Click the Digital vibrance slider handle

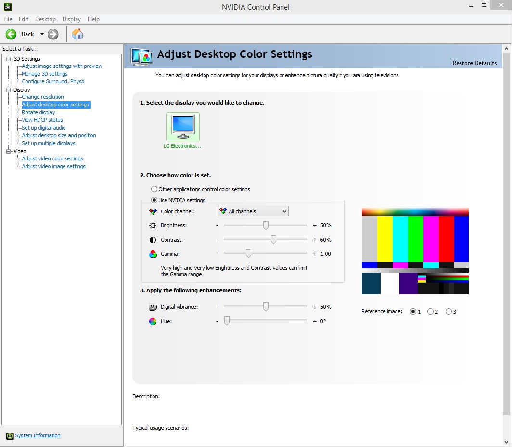(266, 307)
